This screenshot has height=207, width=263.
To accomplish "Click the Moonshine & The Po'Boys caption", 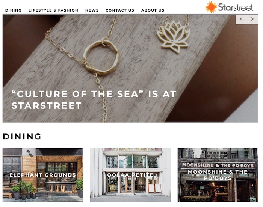I will [x=218, y=175].
